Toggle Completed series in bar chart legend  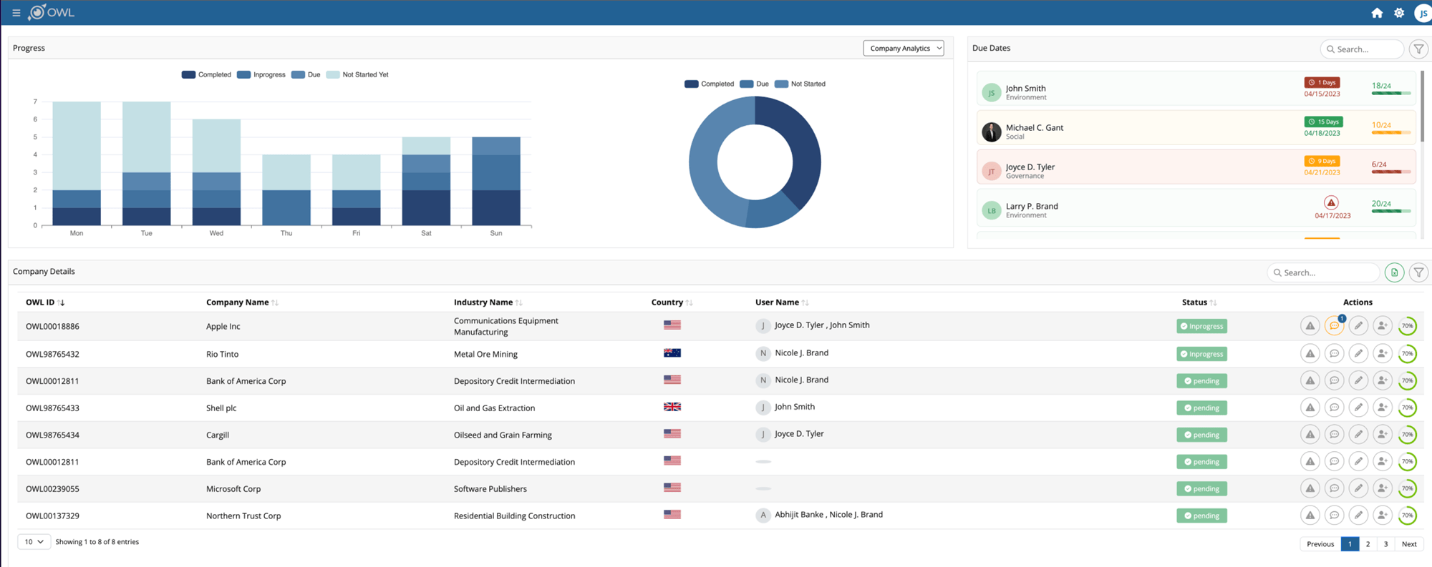tap(206, 74)
